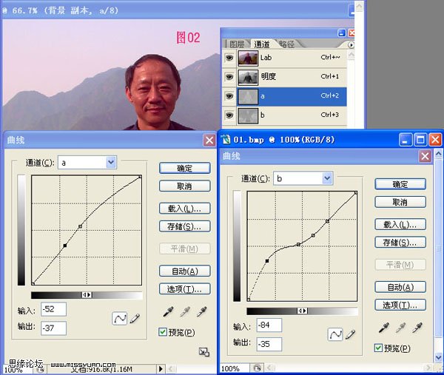Click status bar arrow beside document size
The width and height of the screenshot is (444, 375).
[161, 369]
